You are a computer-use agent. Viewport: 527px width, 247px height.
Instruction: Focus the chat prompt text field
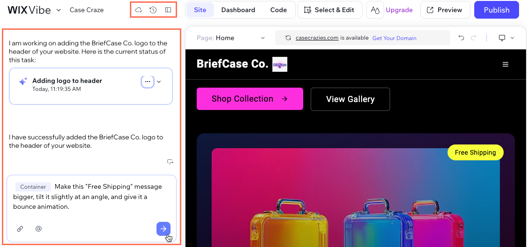[92, 197]
